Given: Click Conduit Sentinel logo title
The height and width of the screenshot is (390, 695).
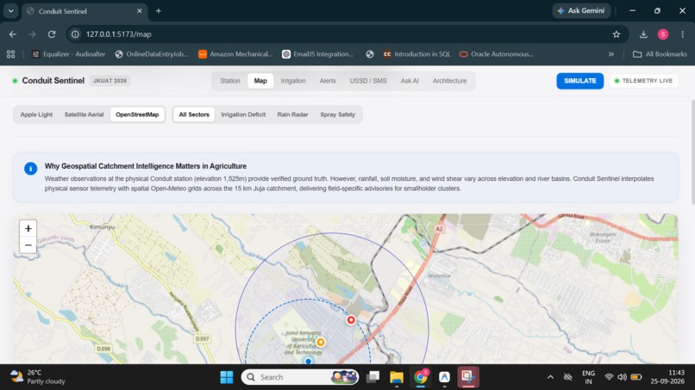Looking at the screenshot, I should point(53,81).
